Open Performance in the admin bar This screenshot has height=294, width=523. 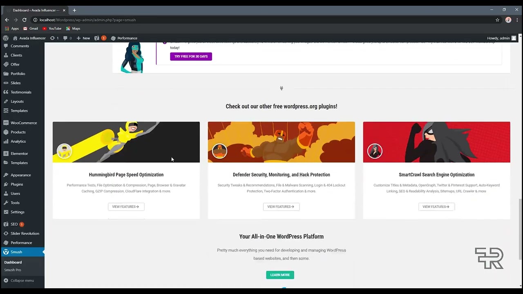tap(124, 38)
